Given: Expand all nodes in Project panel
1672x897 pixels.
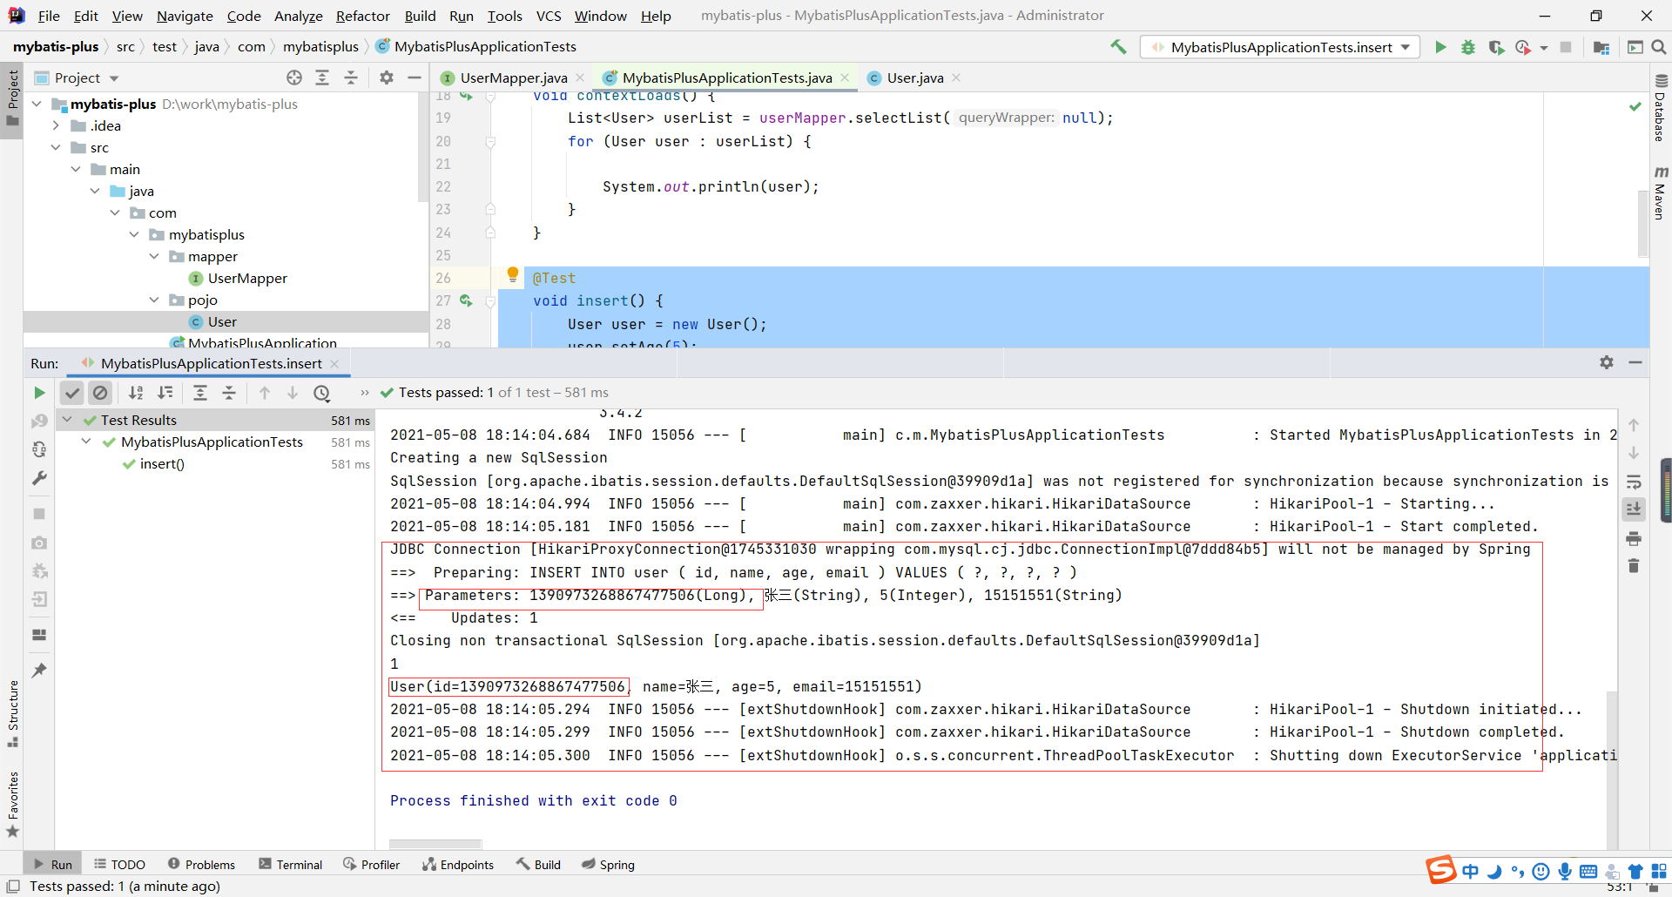Looking at the screenshot, I should pyautogui.click(x=322, y=78).
